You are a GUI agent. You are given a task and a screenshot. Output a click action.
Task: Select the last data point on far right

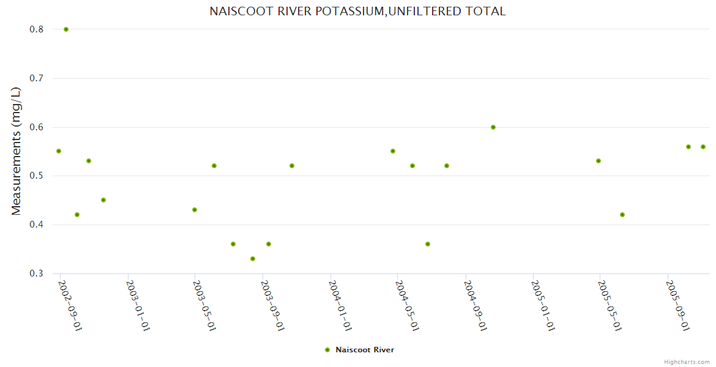click(703, 147)
